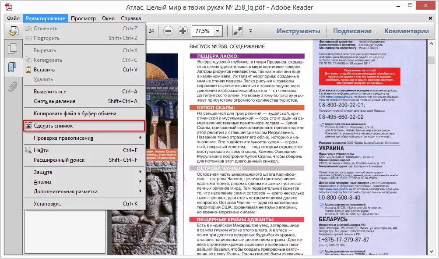The width and height of the screenshot is (439, 259).
Task: Click the zoom out minus button
Action: 168,31
